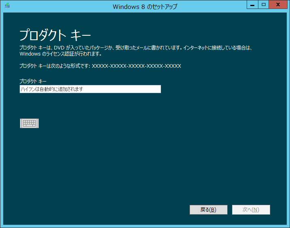Viewport: 290px width, 228px height.
Task: Click empty dark area below keyboard icon
Action: (81, 170)
